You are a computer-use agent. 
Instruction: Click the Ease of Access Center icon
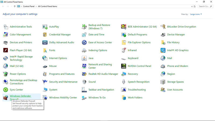pos(84,42)
